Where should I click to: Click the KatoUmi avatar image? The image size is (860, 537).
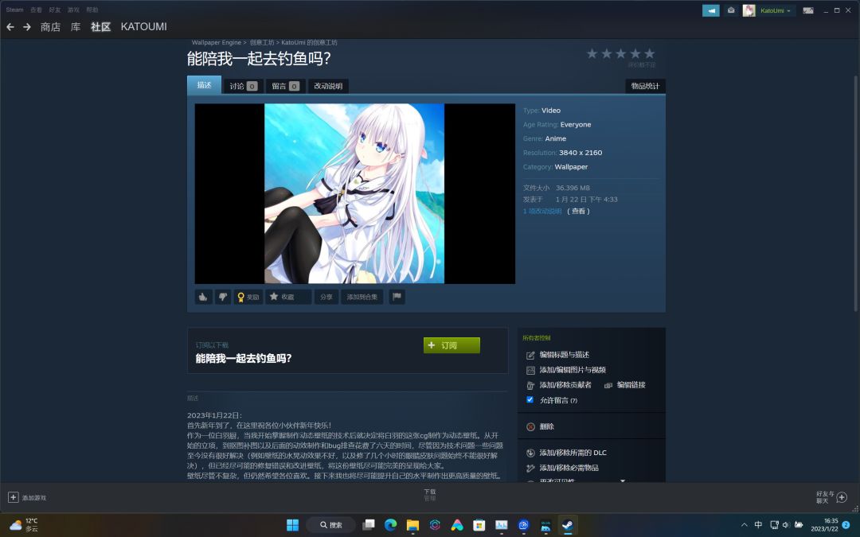click(x=749, y=10)
